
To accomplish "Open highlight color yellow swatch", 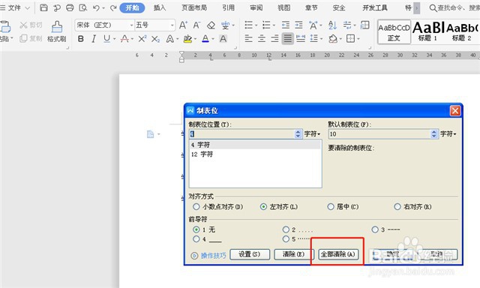I will (187, 39).
